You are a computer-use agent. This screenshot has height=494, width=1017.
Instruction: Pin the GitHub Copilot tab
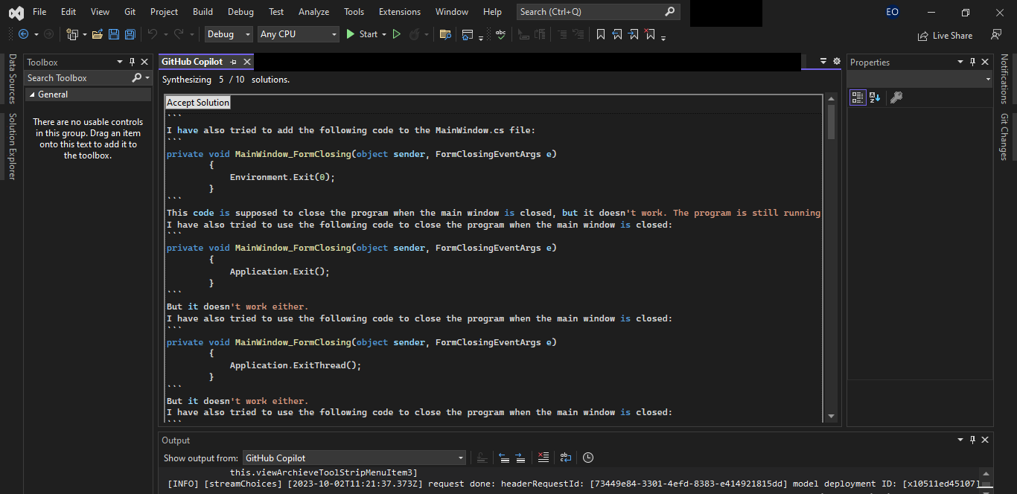tap(234, 62)
